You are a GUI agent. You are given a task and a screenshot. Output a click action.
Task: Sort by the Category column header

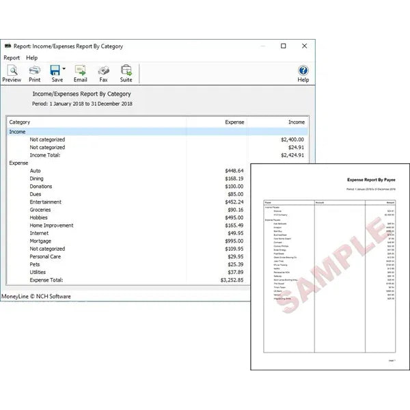pyautogui.click(x=20, y=122)
